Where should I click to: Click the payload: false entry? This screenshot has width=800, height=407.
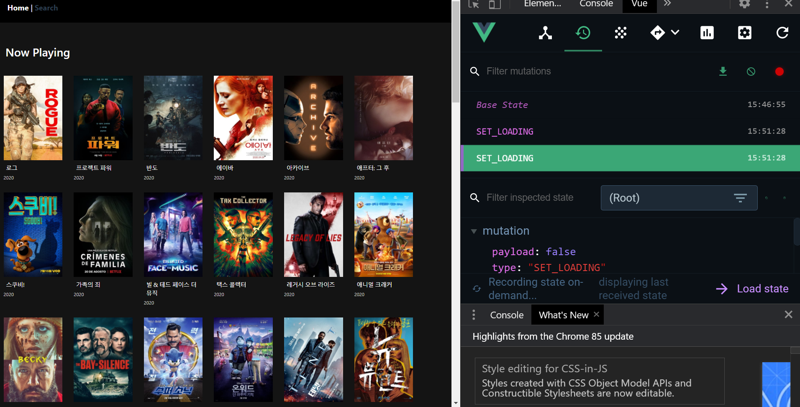(x=534, y=252)
